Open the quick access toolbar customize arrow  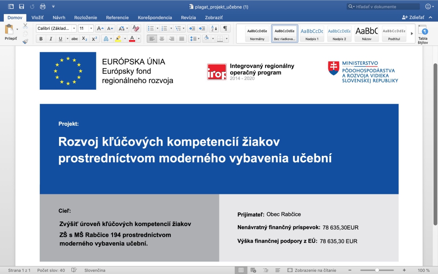point(53,6)
